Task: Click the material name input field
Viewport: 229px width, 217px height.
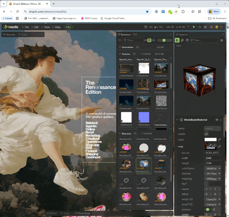Action: pyautogui.click(x=212, y=128)
